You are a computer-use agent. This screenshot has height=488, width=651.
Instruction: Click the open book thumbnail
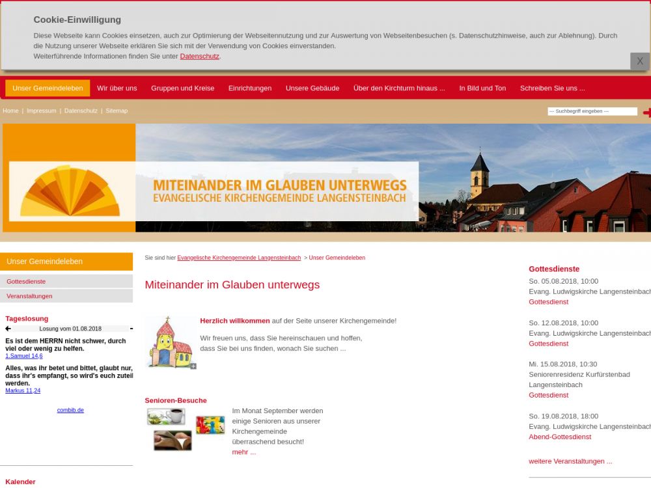pyautogui.click(x=173, y=441)
